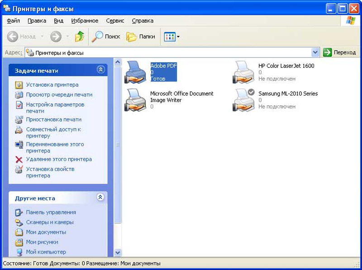Image resolution: width=362 pixels, height=270 pixels.
Task: Open the Сервис menu
Action: [x=115, y=21]
